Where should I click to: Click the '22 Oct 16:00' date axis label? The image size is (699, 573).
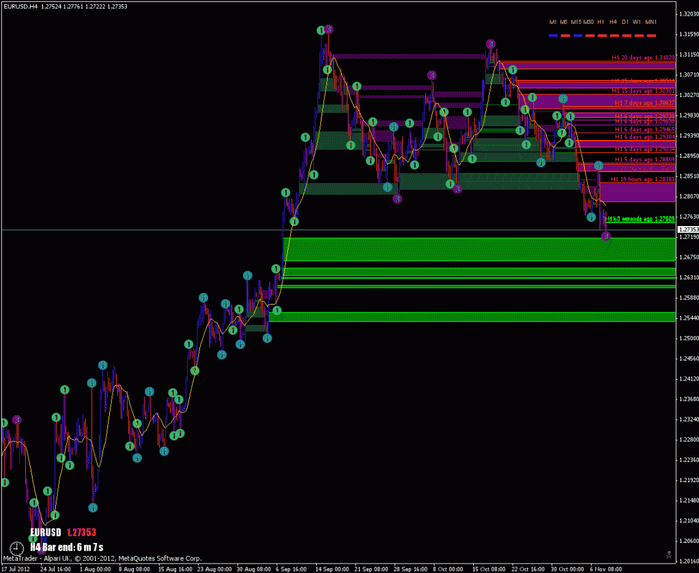527,570
